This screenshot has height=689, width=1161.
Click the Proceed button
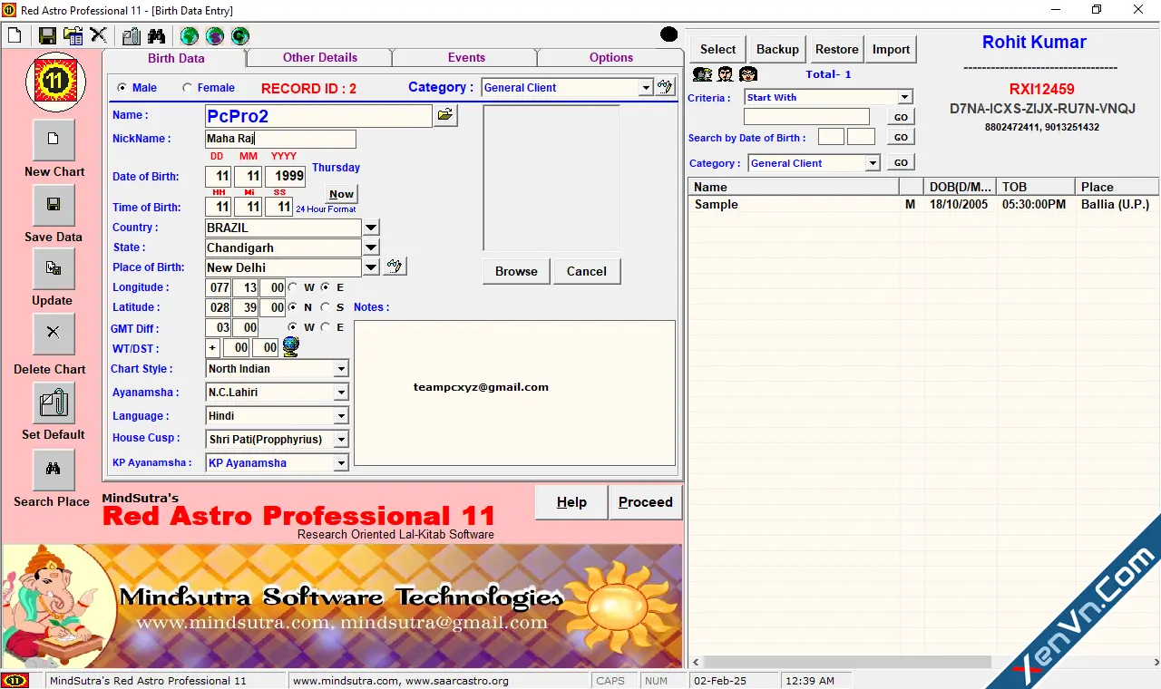[x=646, y=502]
